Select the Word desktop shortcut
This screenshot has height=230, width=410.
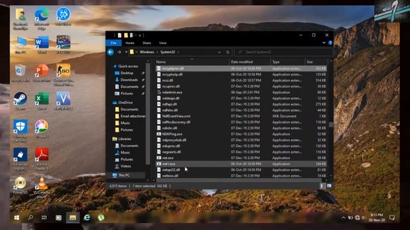(x=42, y=45)
